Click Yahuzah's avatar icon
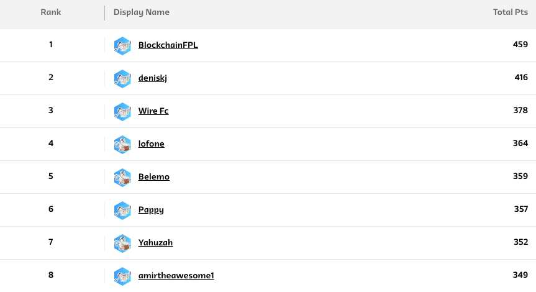This screenshot has height=292, width=536. point(122,243)
